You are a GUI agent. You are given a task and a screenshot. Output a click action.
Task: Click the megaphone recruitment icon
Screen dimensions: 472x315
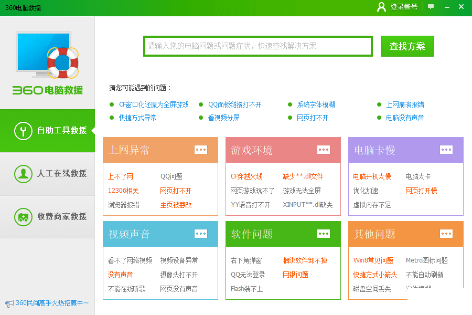point(9,303)
